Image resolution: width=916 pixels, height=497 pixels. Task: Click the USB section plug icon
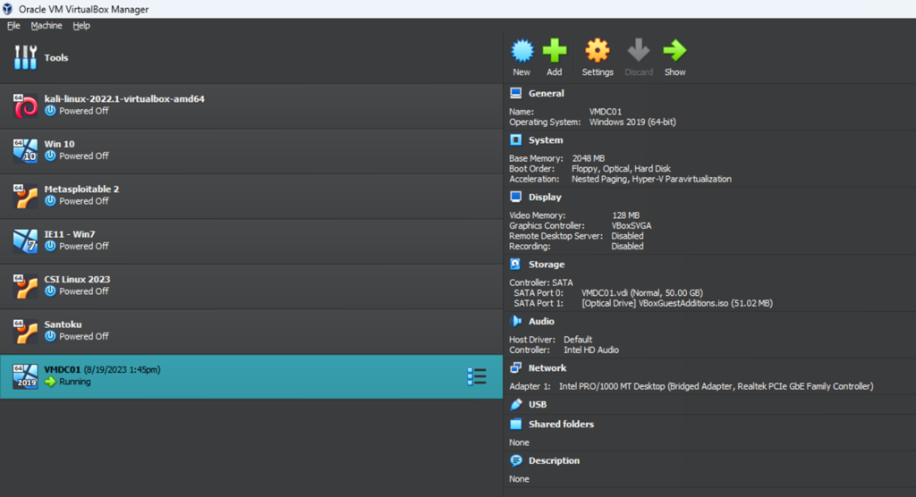[516, 404]
